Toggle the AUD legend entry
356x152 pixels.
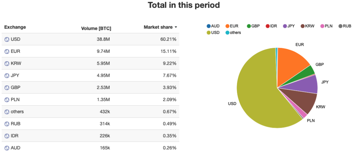tap(213, 26)
